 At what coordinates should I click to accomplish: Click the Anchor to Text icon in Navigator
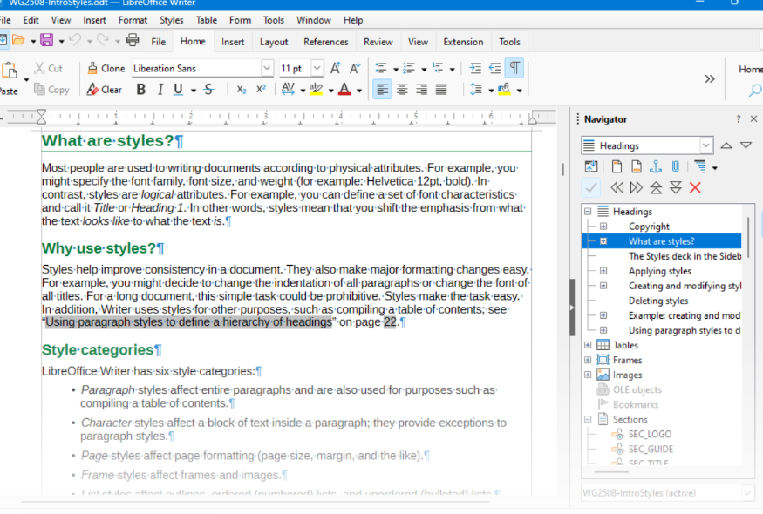656,166
